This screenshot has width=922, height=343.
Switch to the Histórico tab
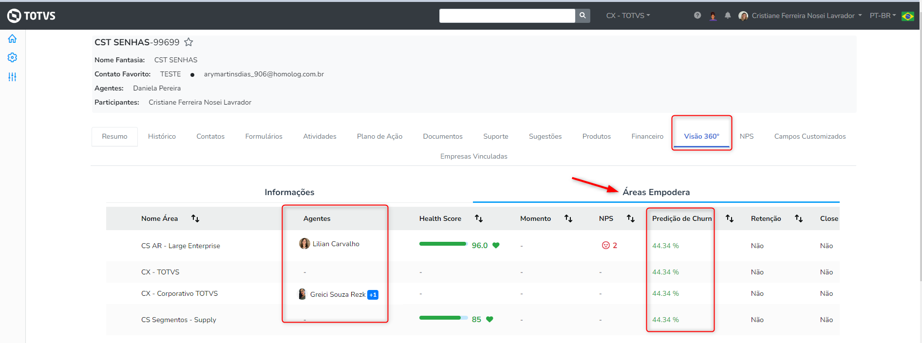point(162,136)
